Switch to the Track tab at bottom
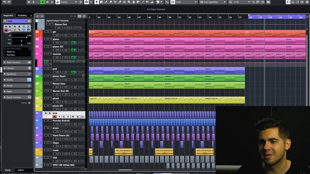The height and width of the screenshot is (174, 310). [8, 170]
